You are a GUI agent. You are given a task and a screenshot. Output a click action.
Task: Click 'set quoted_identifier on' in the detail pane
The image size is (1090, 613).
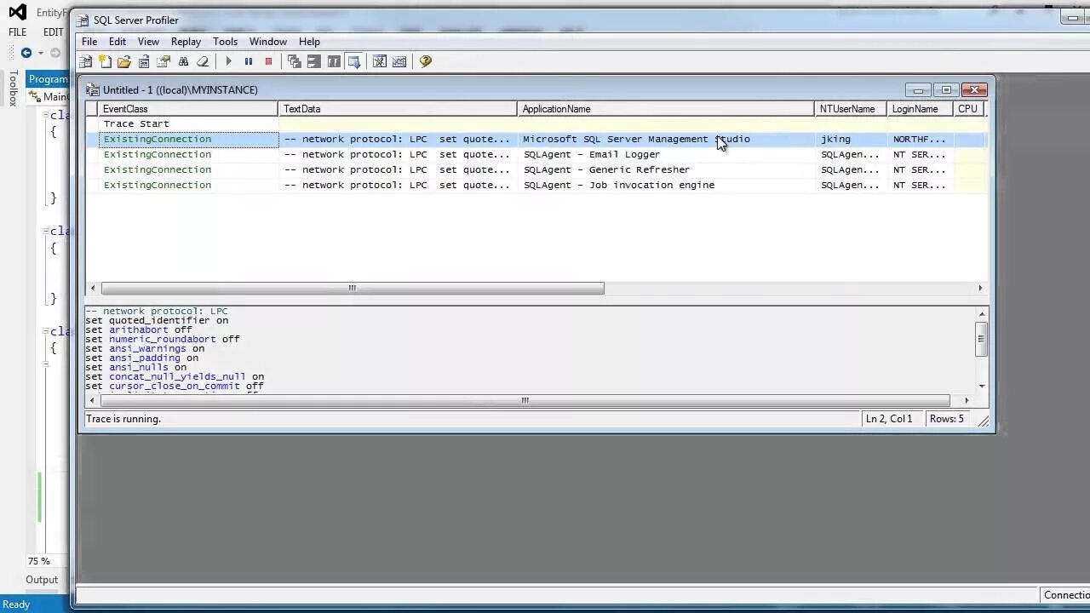click(x=157, y=320)
